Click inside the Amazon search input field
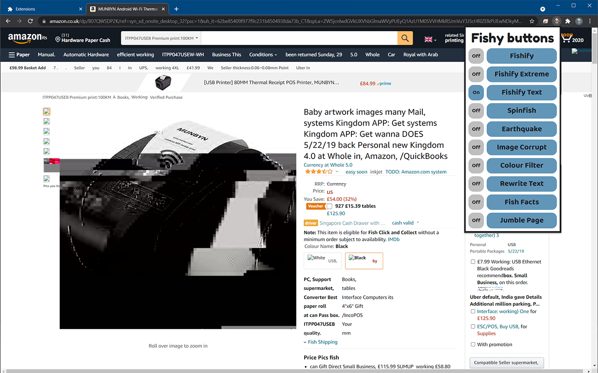Viewport: 598px width, 373px height. [299, 38]
